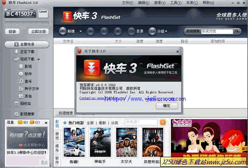Select the 软件 category with disc icon
This screenshot has width=248, height=168.
pos(25,74)
